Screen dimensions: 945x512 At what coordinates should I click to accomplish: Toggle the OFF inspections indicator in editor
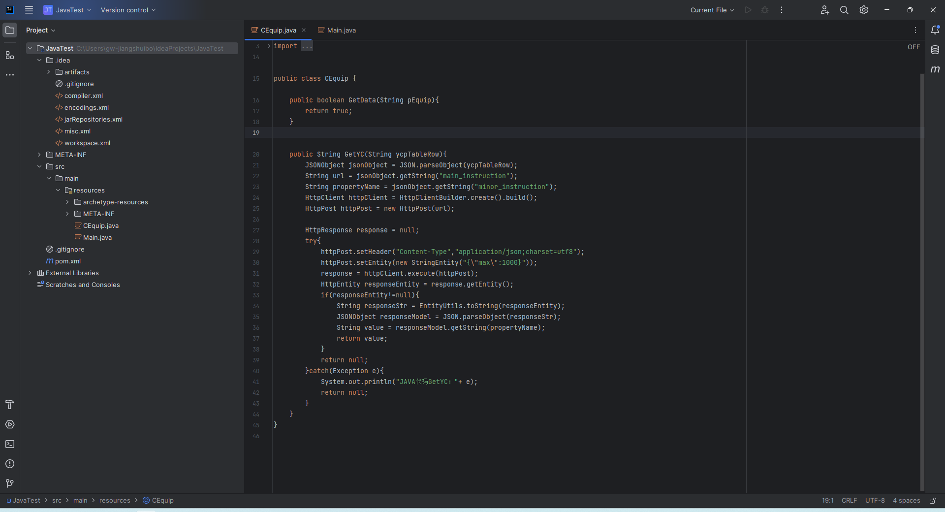tap(913, 47)
